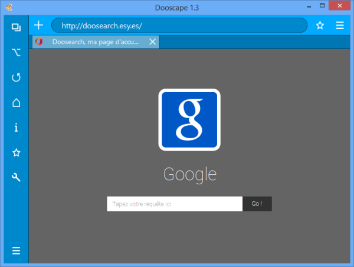Select the Doosearch, ma page d'accu... tab
Viewport: 354px width, 267px height.
pyautogui.click(x=96, y=42)
